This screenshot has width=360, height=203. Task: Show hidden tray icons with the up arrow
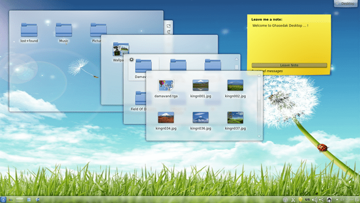[x=337, y=200]
